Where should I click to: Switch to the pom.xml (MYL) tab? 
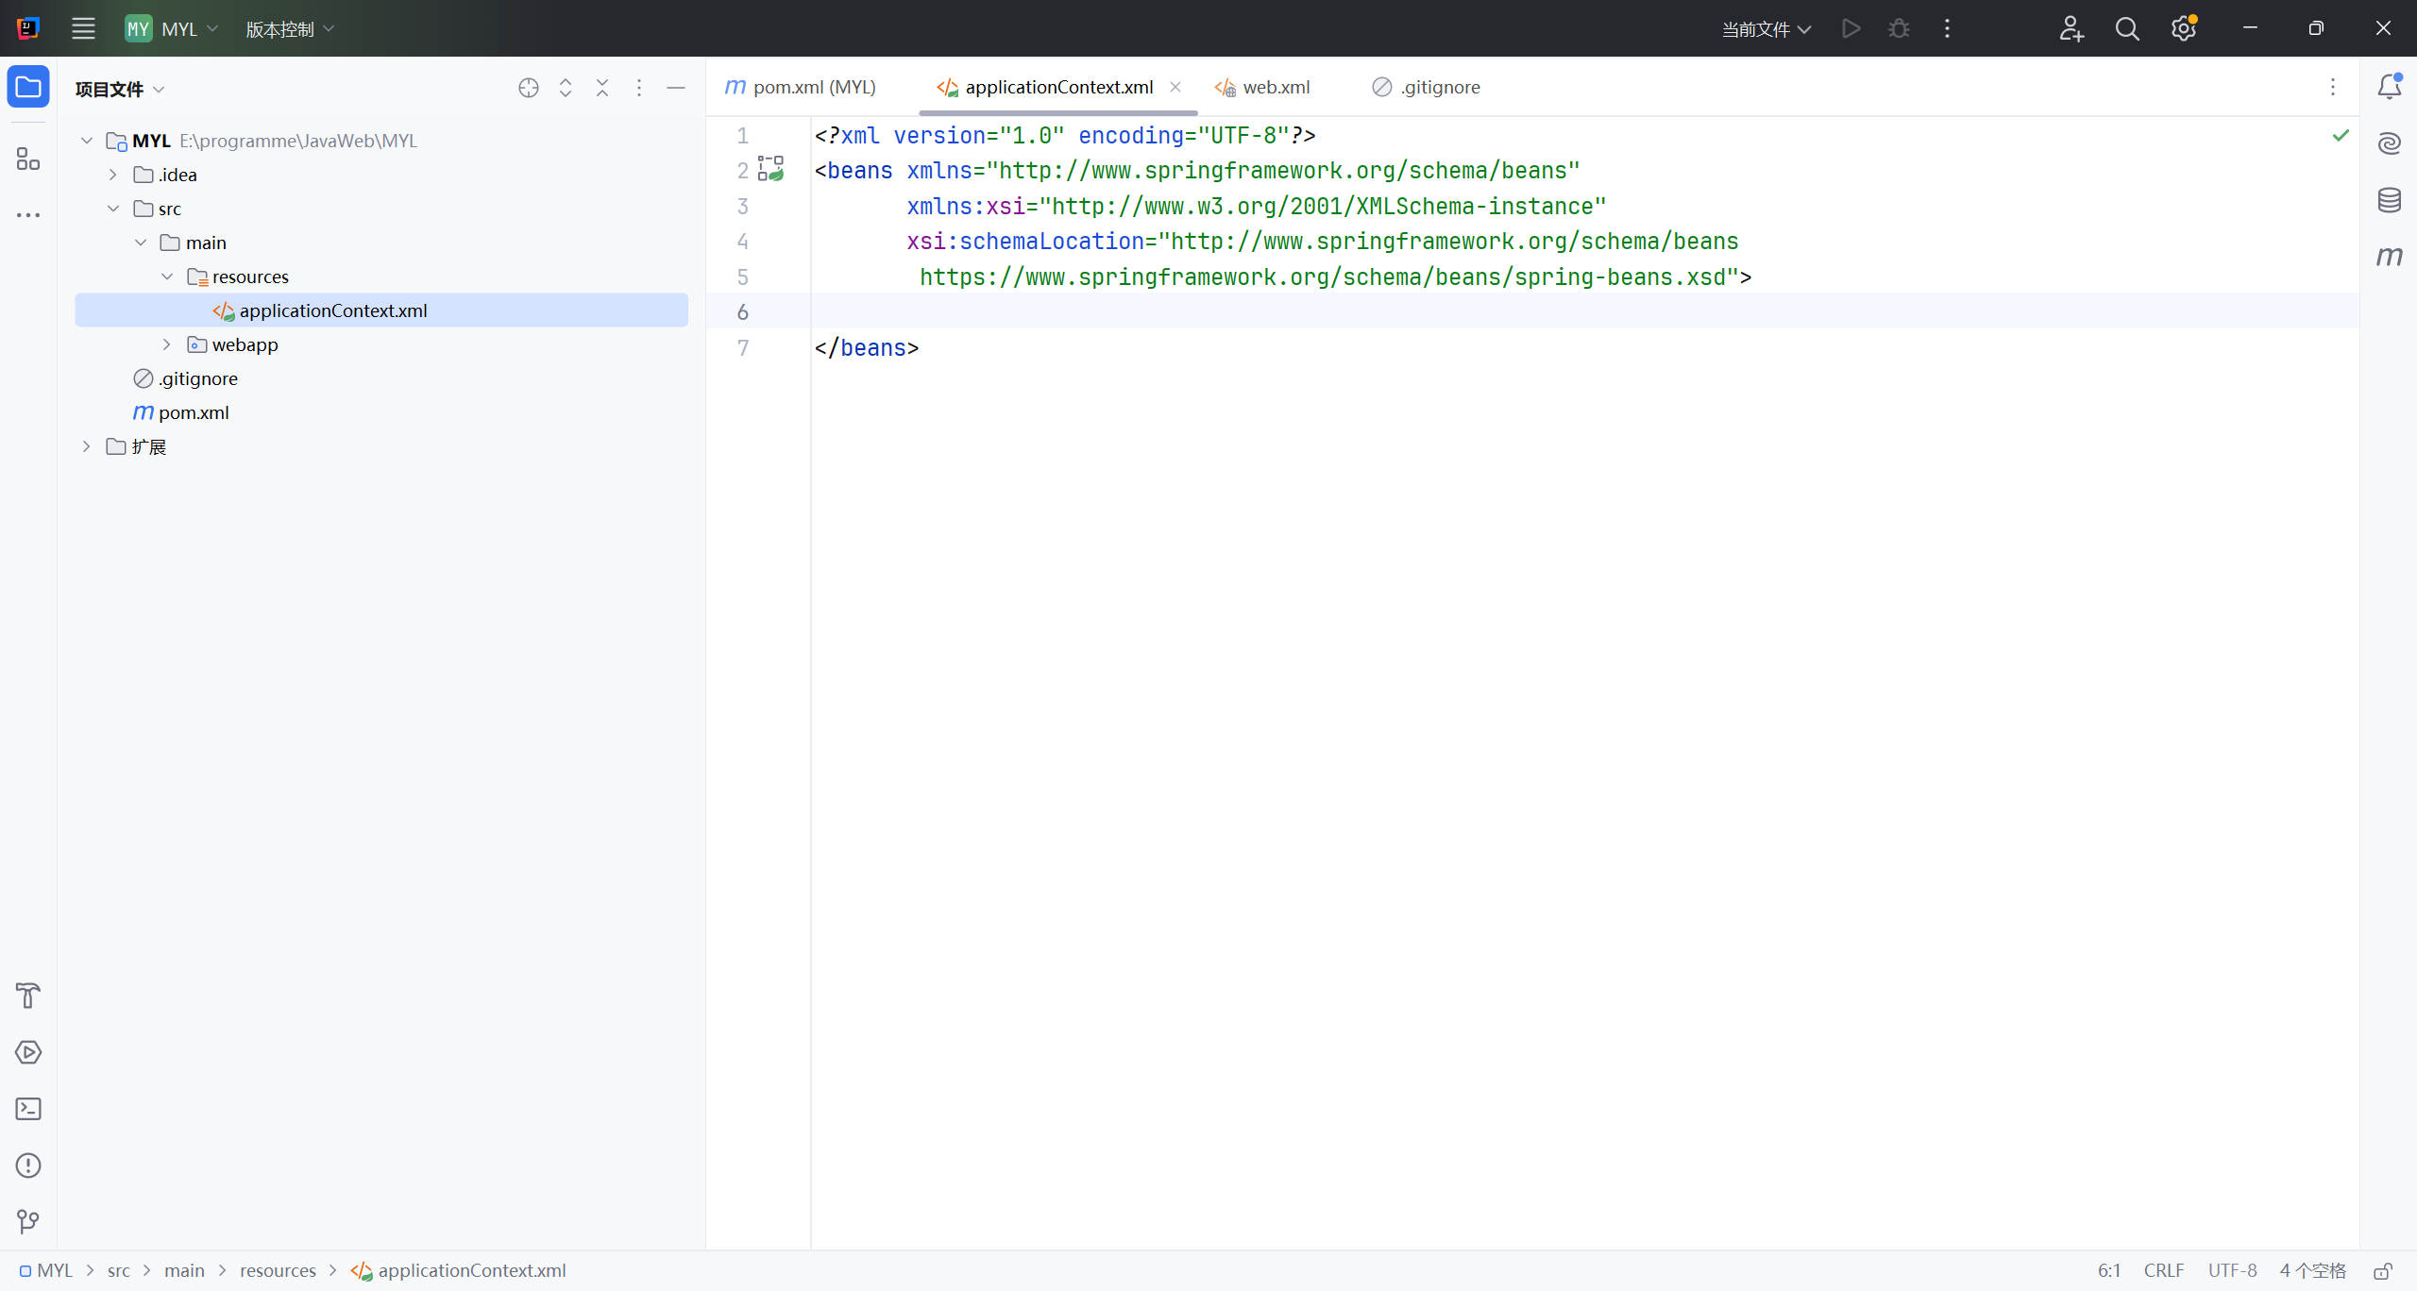(x=813, y=88)
